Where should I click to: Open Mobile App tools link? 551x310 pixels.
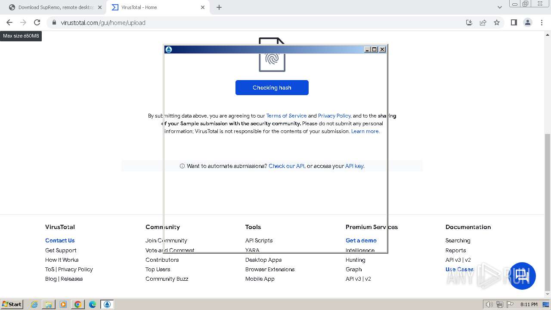(x=260, y=279)
